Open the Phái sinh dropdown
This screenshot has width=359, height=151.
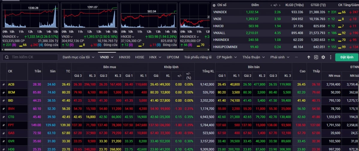tap(280, 57)
